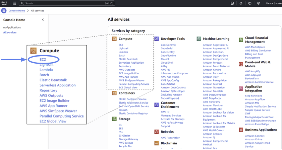Image resolution: width=282 pixels, height=150 pixels.
Task: Open the CodeCommit service link
Action: click(168, 45)
